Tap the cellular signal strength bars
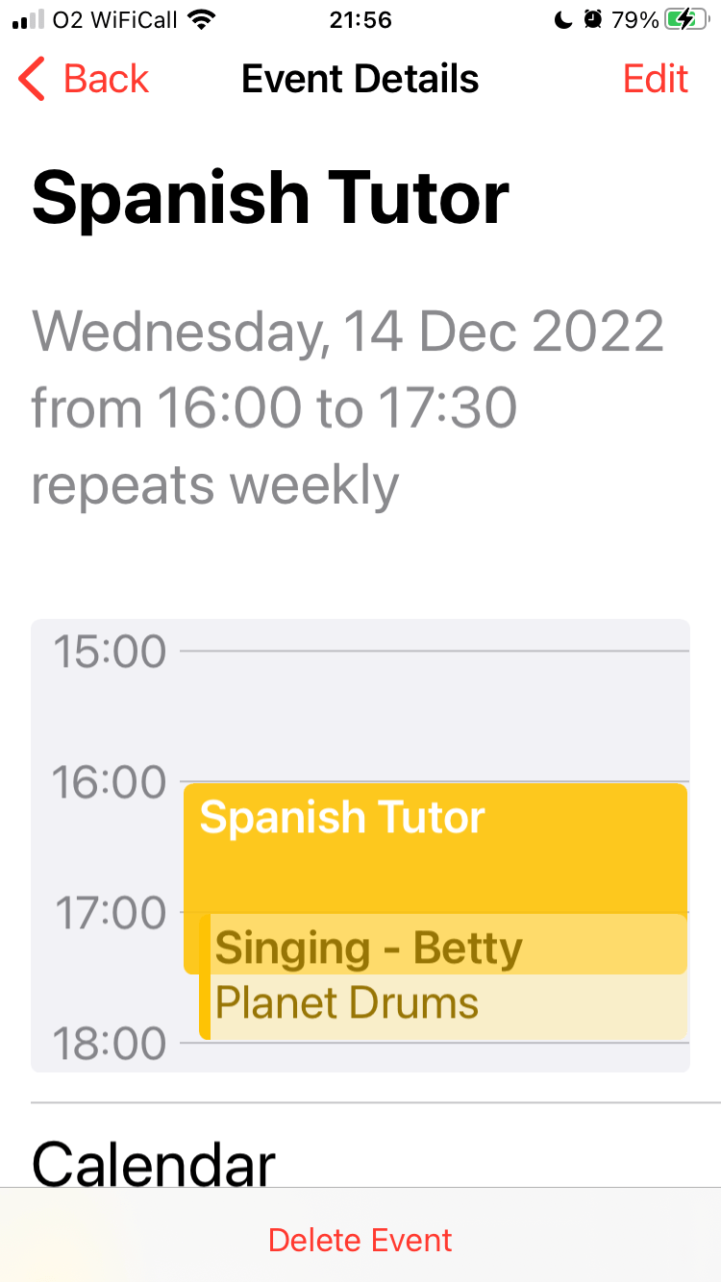 [x=29, y=20]
